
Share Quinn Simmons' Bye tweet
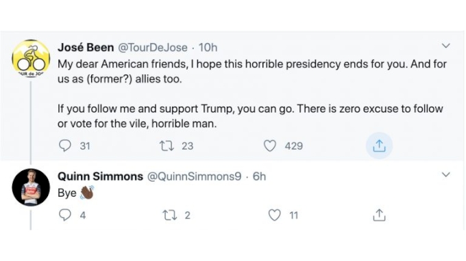click(x=379, y=215)
